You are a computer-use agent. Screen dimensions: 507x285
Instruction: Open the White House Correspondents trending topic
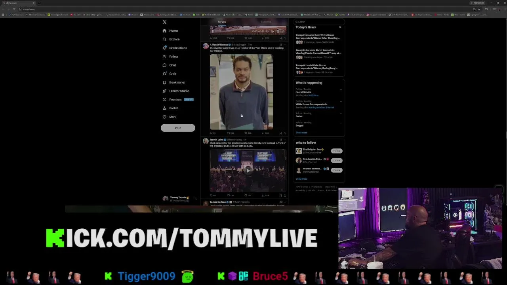pos(311,104)
